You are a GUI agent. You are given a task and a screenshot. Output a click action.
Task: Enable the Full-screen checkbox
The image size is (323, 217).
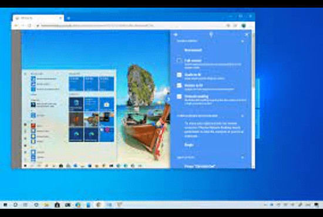179,60
